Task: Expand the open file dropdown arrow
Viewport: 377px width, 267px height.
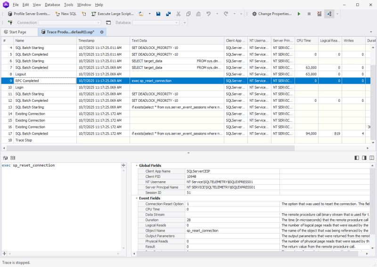Action: [149, 14]
